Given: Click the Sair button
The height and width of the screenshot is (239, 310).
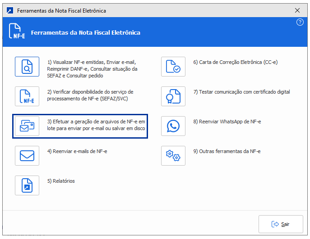Looking at the screenshot, I should tap(281, 224).
